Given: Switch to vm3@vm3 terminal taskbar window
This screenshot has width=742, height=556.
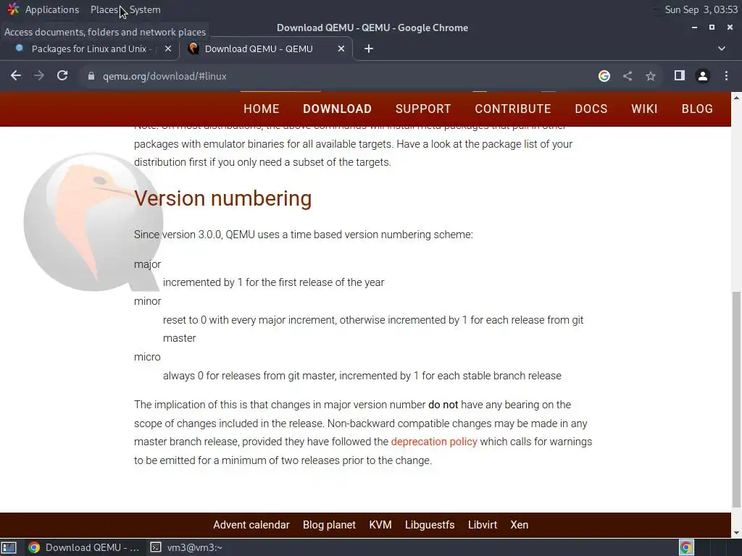Looking at the screenshot, I should (x=186, y=547).
